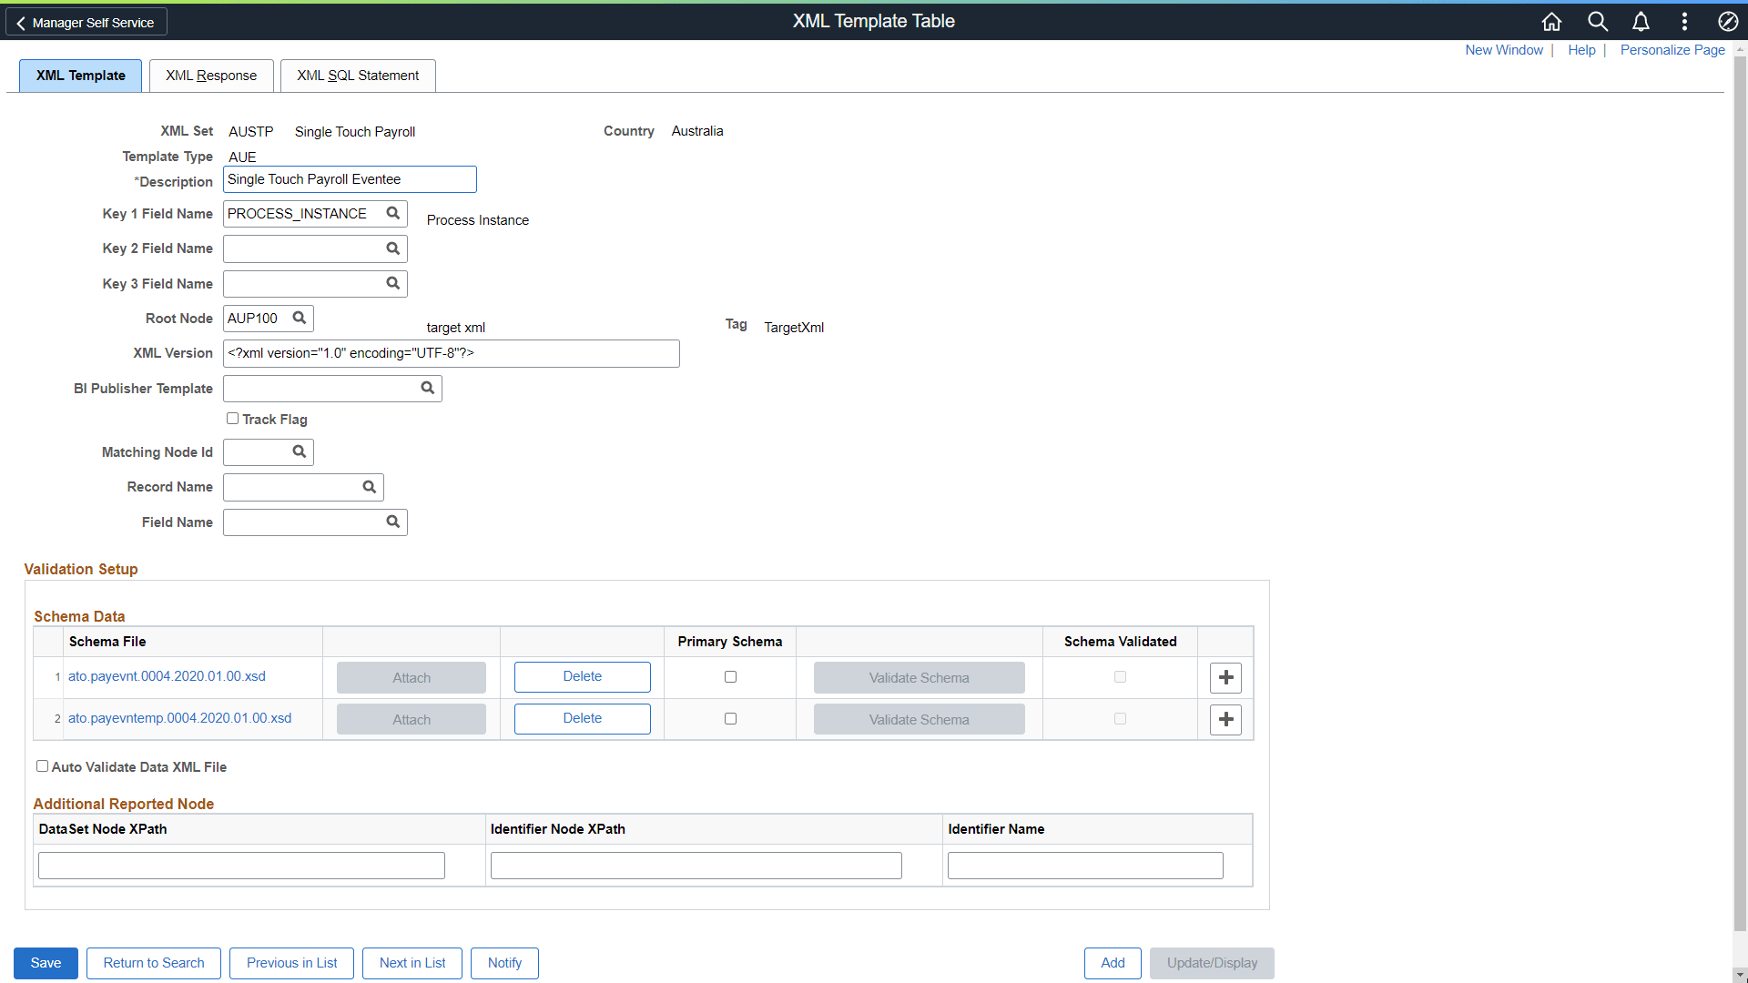The image size is (1748, 983).
Task: Open the XML SQL Statement tab
Action: [357, 76]
